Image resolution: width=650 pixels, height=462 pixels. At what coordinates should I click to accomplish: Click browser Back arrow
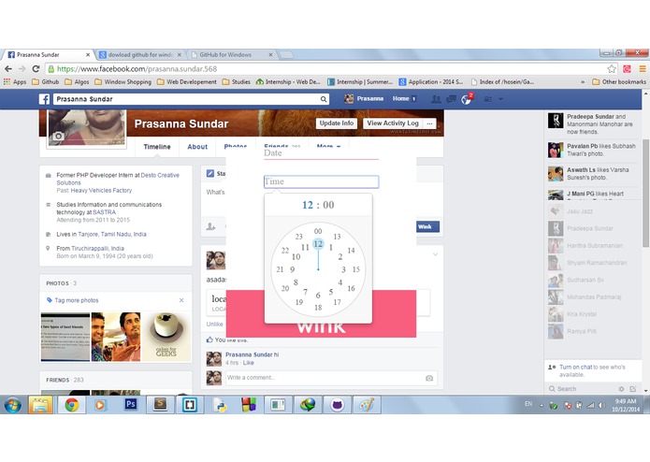[8, 69]
